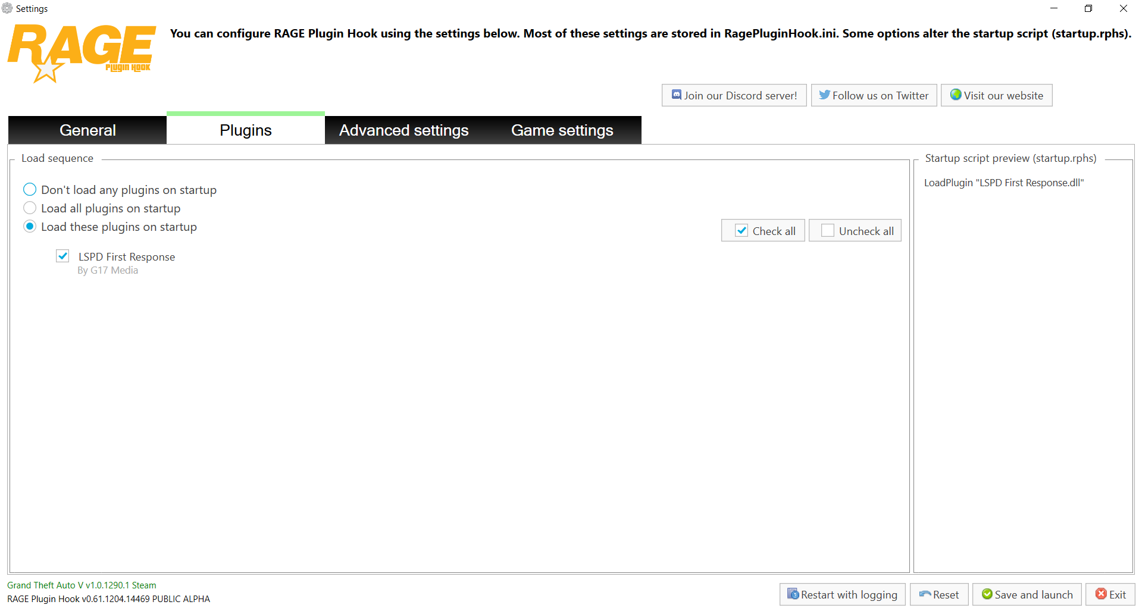This screenshot has width=1142, height=611.
Task: Click the Exit button
Action: click(1110, 594)
